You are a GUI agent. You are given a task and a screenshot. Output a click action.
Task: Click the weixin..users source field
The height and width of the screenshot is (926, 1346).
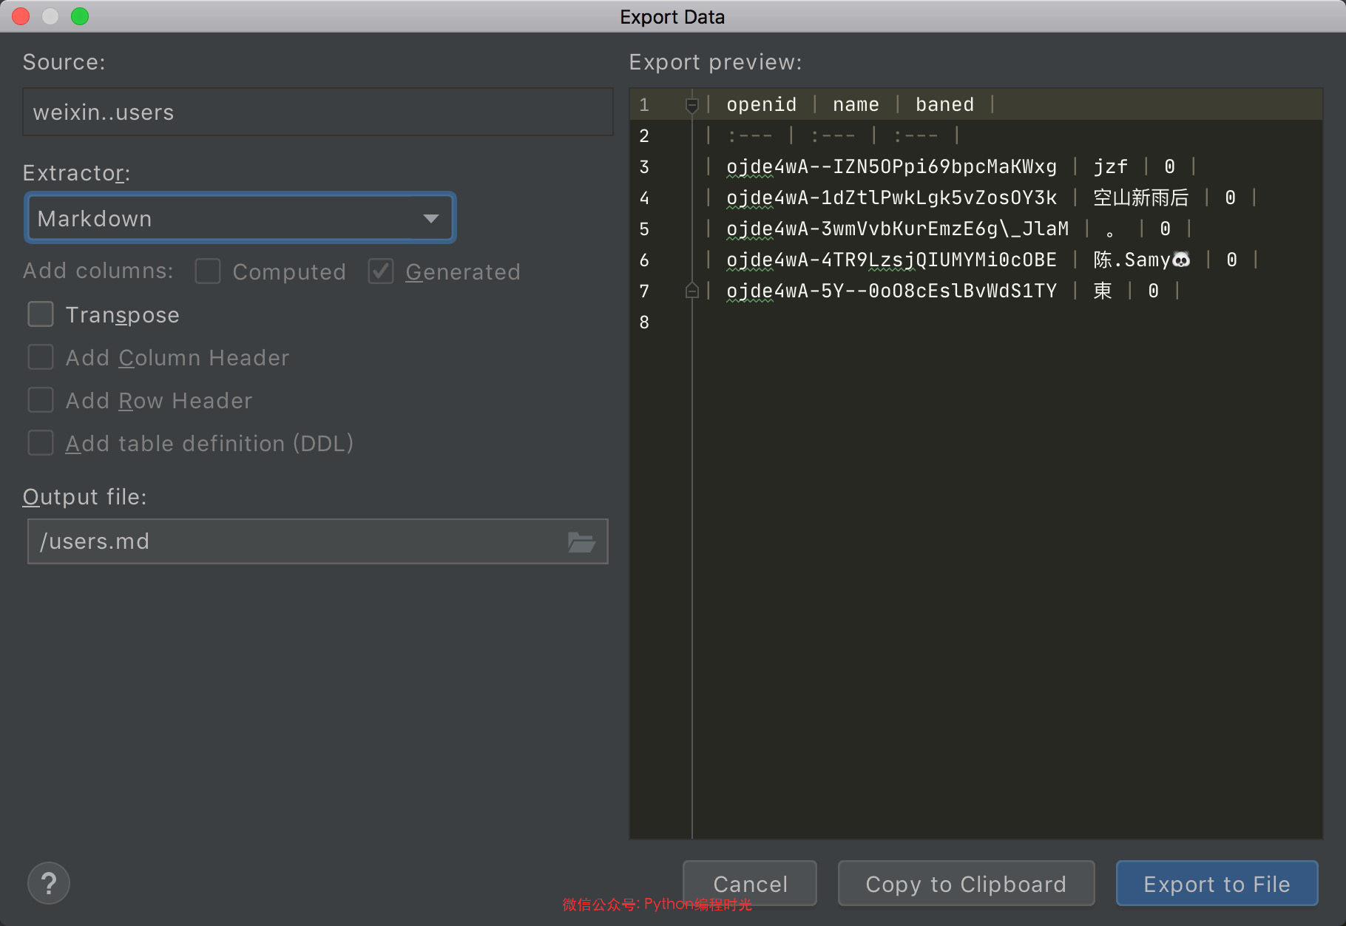click(x=317, y=112)
